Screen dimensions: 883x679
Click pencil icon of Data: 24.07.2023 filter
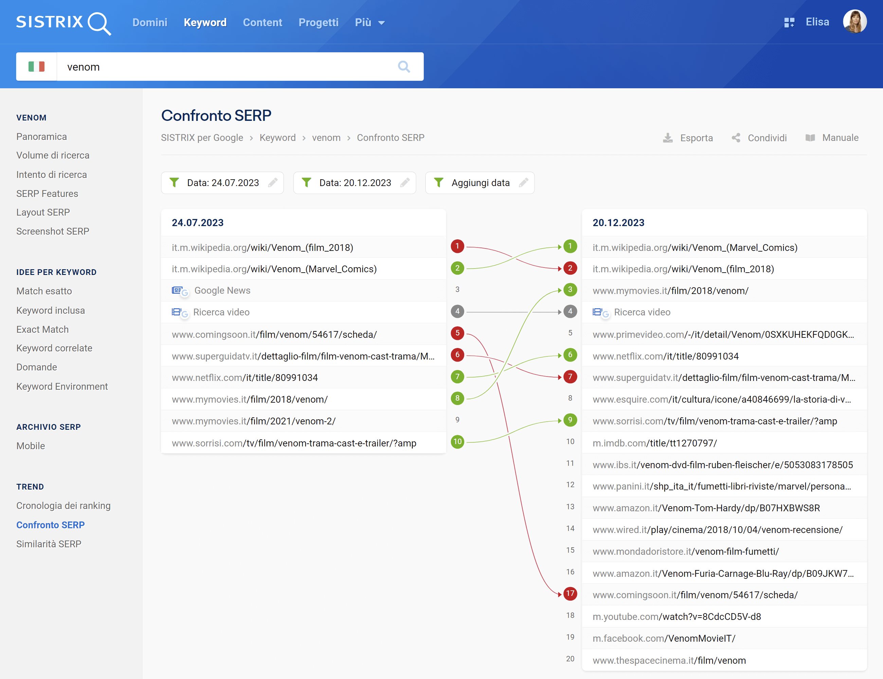pyautogui.click(x=272, y=183)
